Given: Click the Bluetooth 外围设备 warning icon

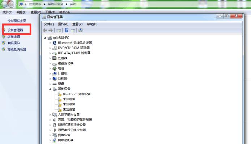Looking at the screenshot, I should (x=60, y=94).
